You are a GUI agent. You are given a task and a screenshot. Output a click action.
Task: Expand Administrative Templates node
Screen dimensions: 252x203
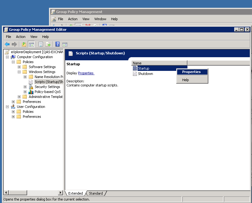pyautogui.click(x=19, y=97)
